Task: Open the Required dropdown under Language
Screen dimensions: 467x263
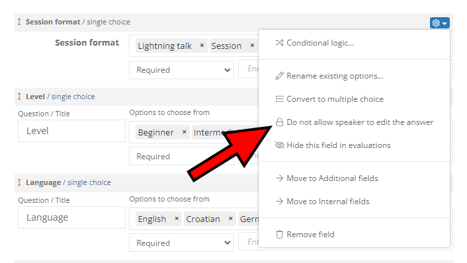Action: 181,243
